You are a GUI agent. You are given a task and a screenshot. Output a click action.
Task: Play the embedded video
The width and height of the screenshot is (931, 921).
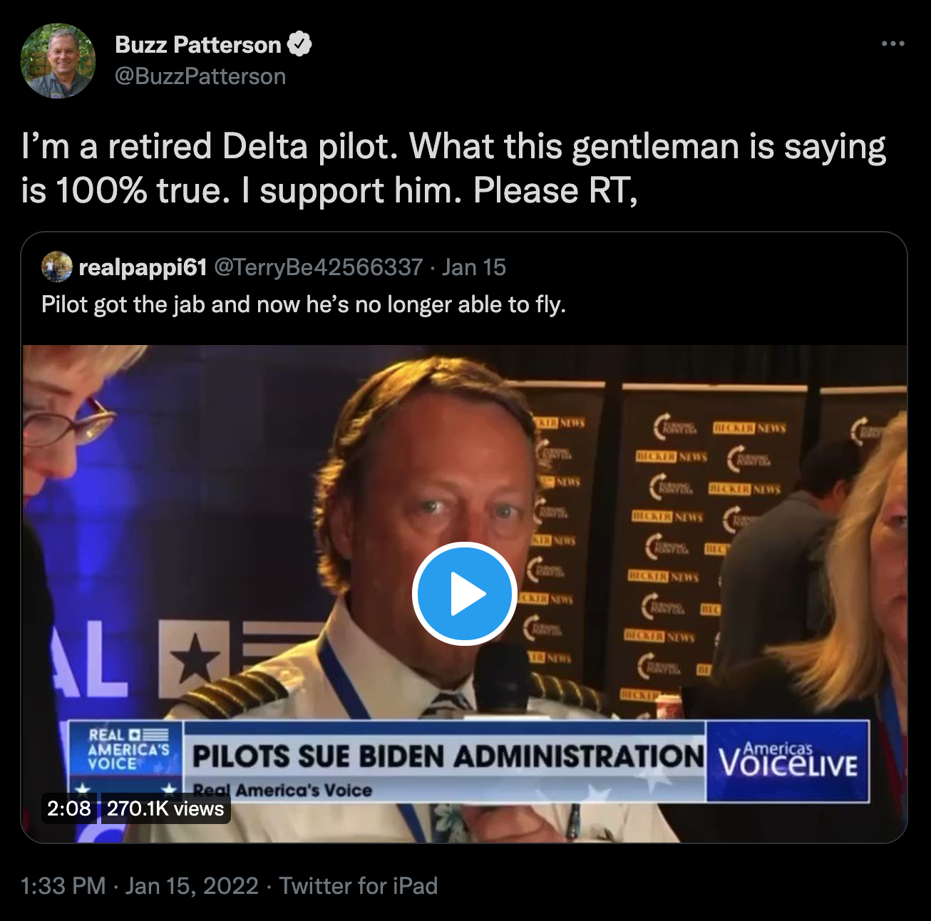click(464, 594)
